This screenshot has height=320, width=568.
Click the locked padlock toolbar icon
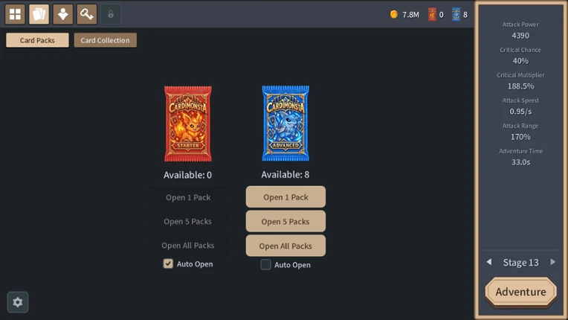tap(111, 14)
